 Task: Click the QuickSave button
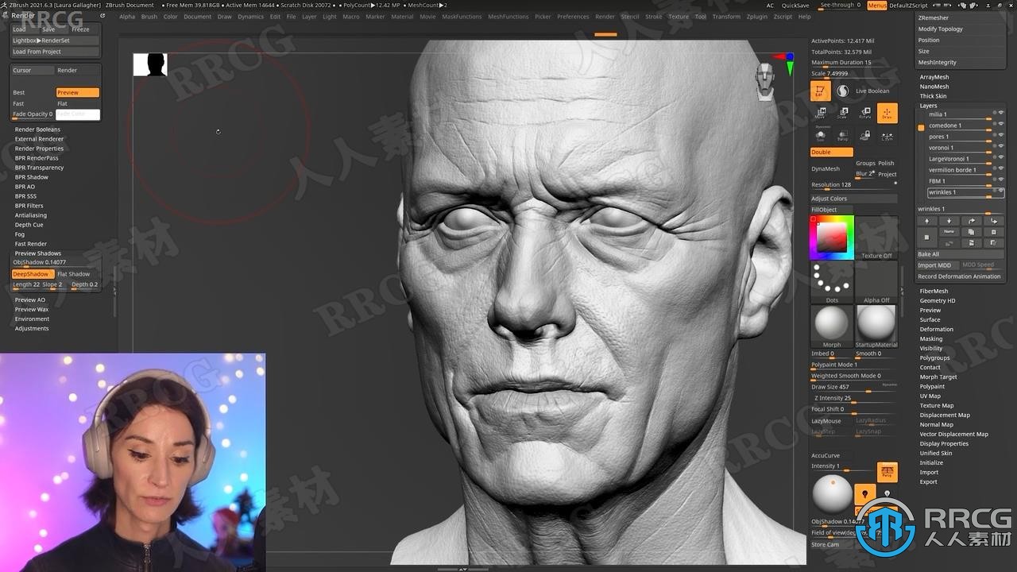click(795, 6)
